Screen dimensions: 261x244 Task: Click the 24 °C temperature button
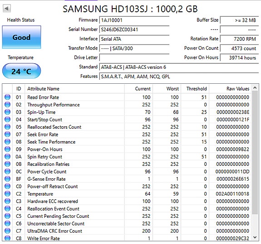click(x=21, y=71)
